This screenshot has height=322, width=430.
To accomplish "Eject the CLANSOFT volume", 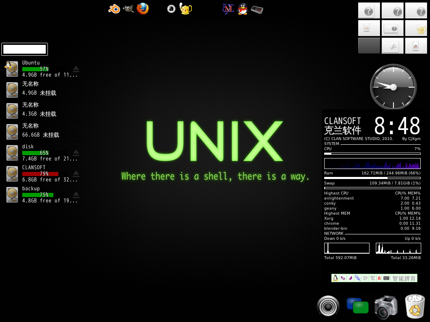I will pyautogui.click(x=76, y=174).
